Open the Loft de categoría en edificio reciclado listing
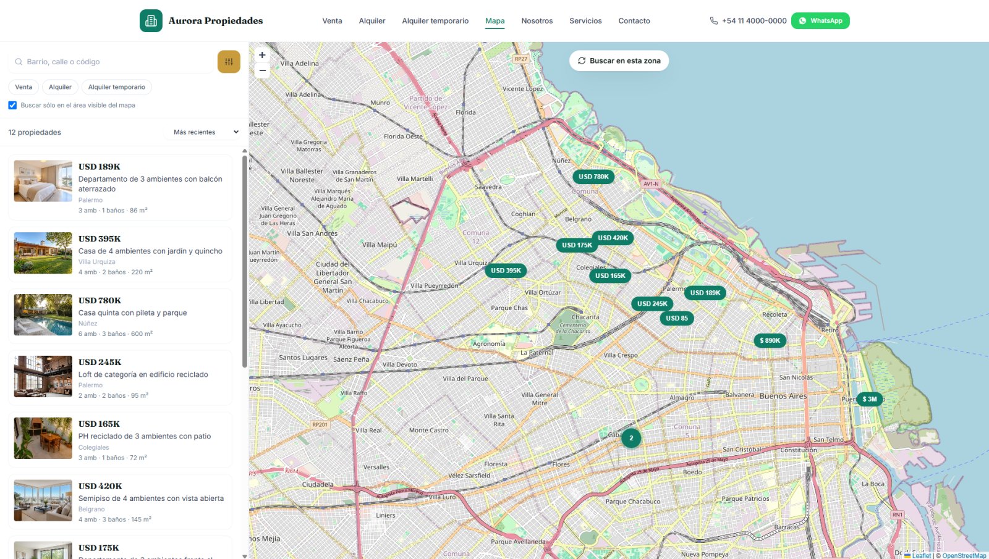Screen dimensions: 989x559 [x=120, y=377]
